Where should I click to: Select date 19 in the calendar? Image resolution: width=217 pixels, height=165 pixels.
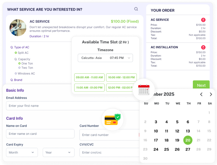pos(177,140)
